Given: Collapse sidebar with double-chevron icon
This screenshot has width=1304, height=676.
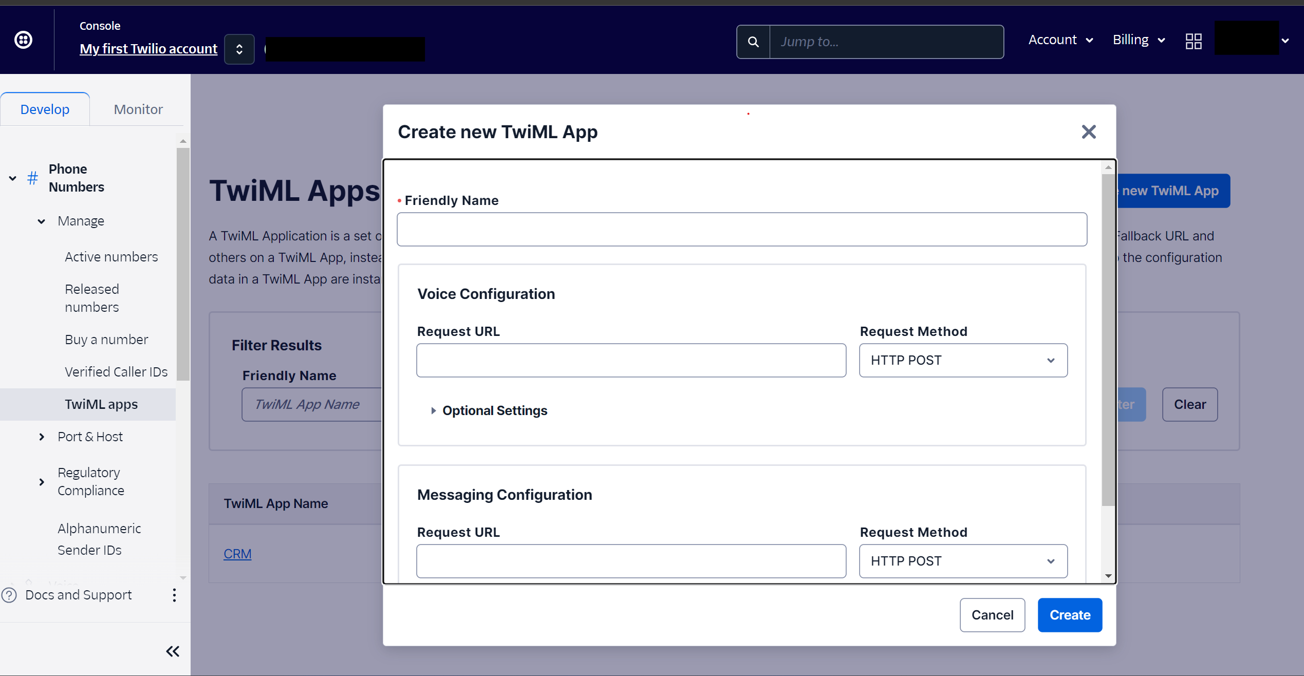Looking at the screenshot, I should (173, 651).
